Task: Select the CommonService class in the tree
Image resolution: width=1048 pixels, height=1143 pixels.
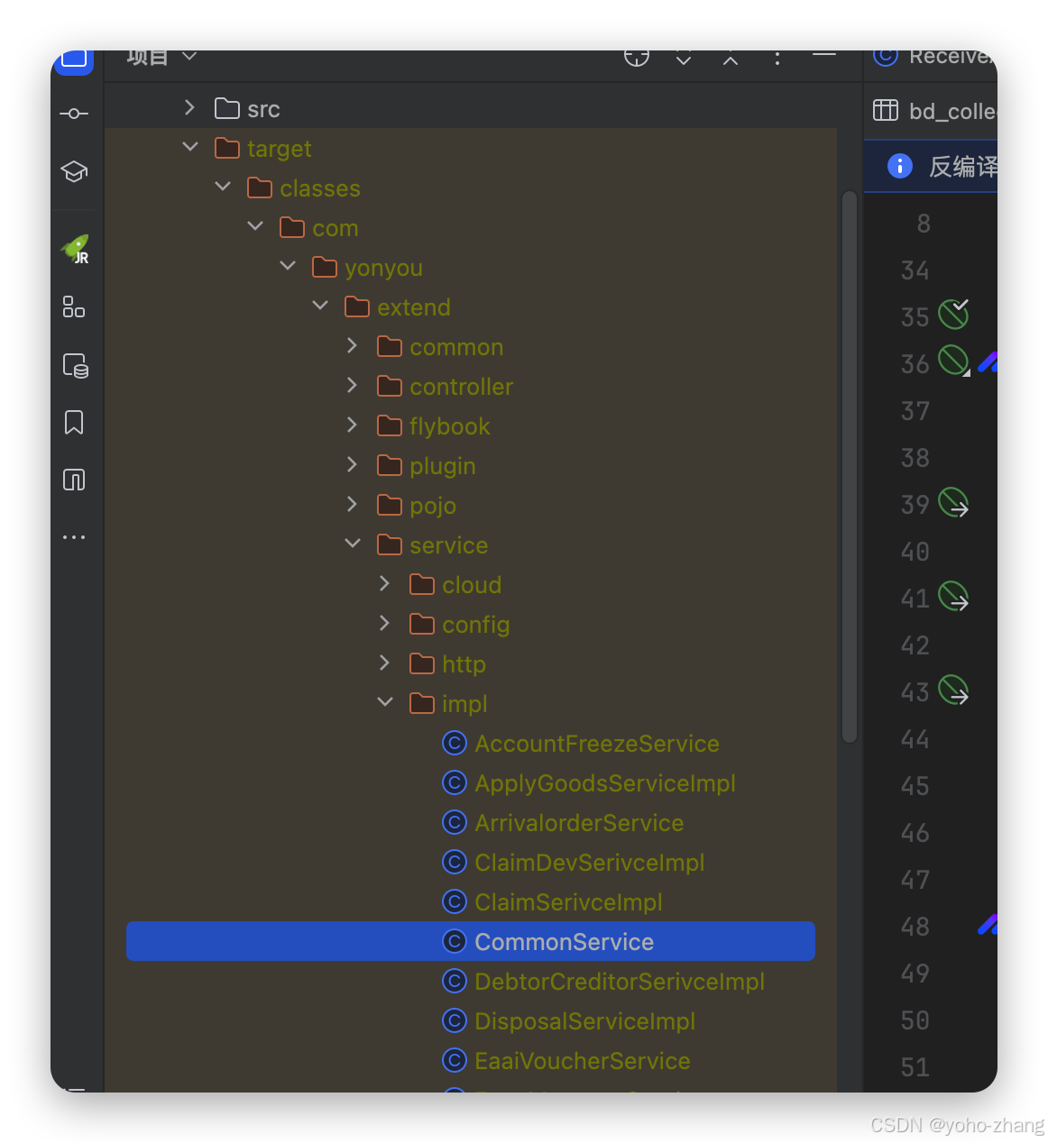Action: pyautogui.click(x=564, y=941)
